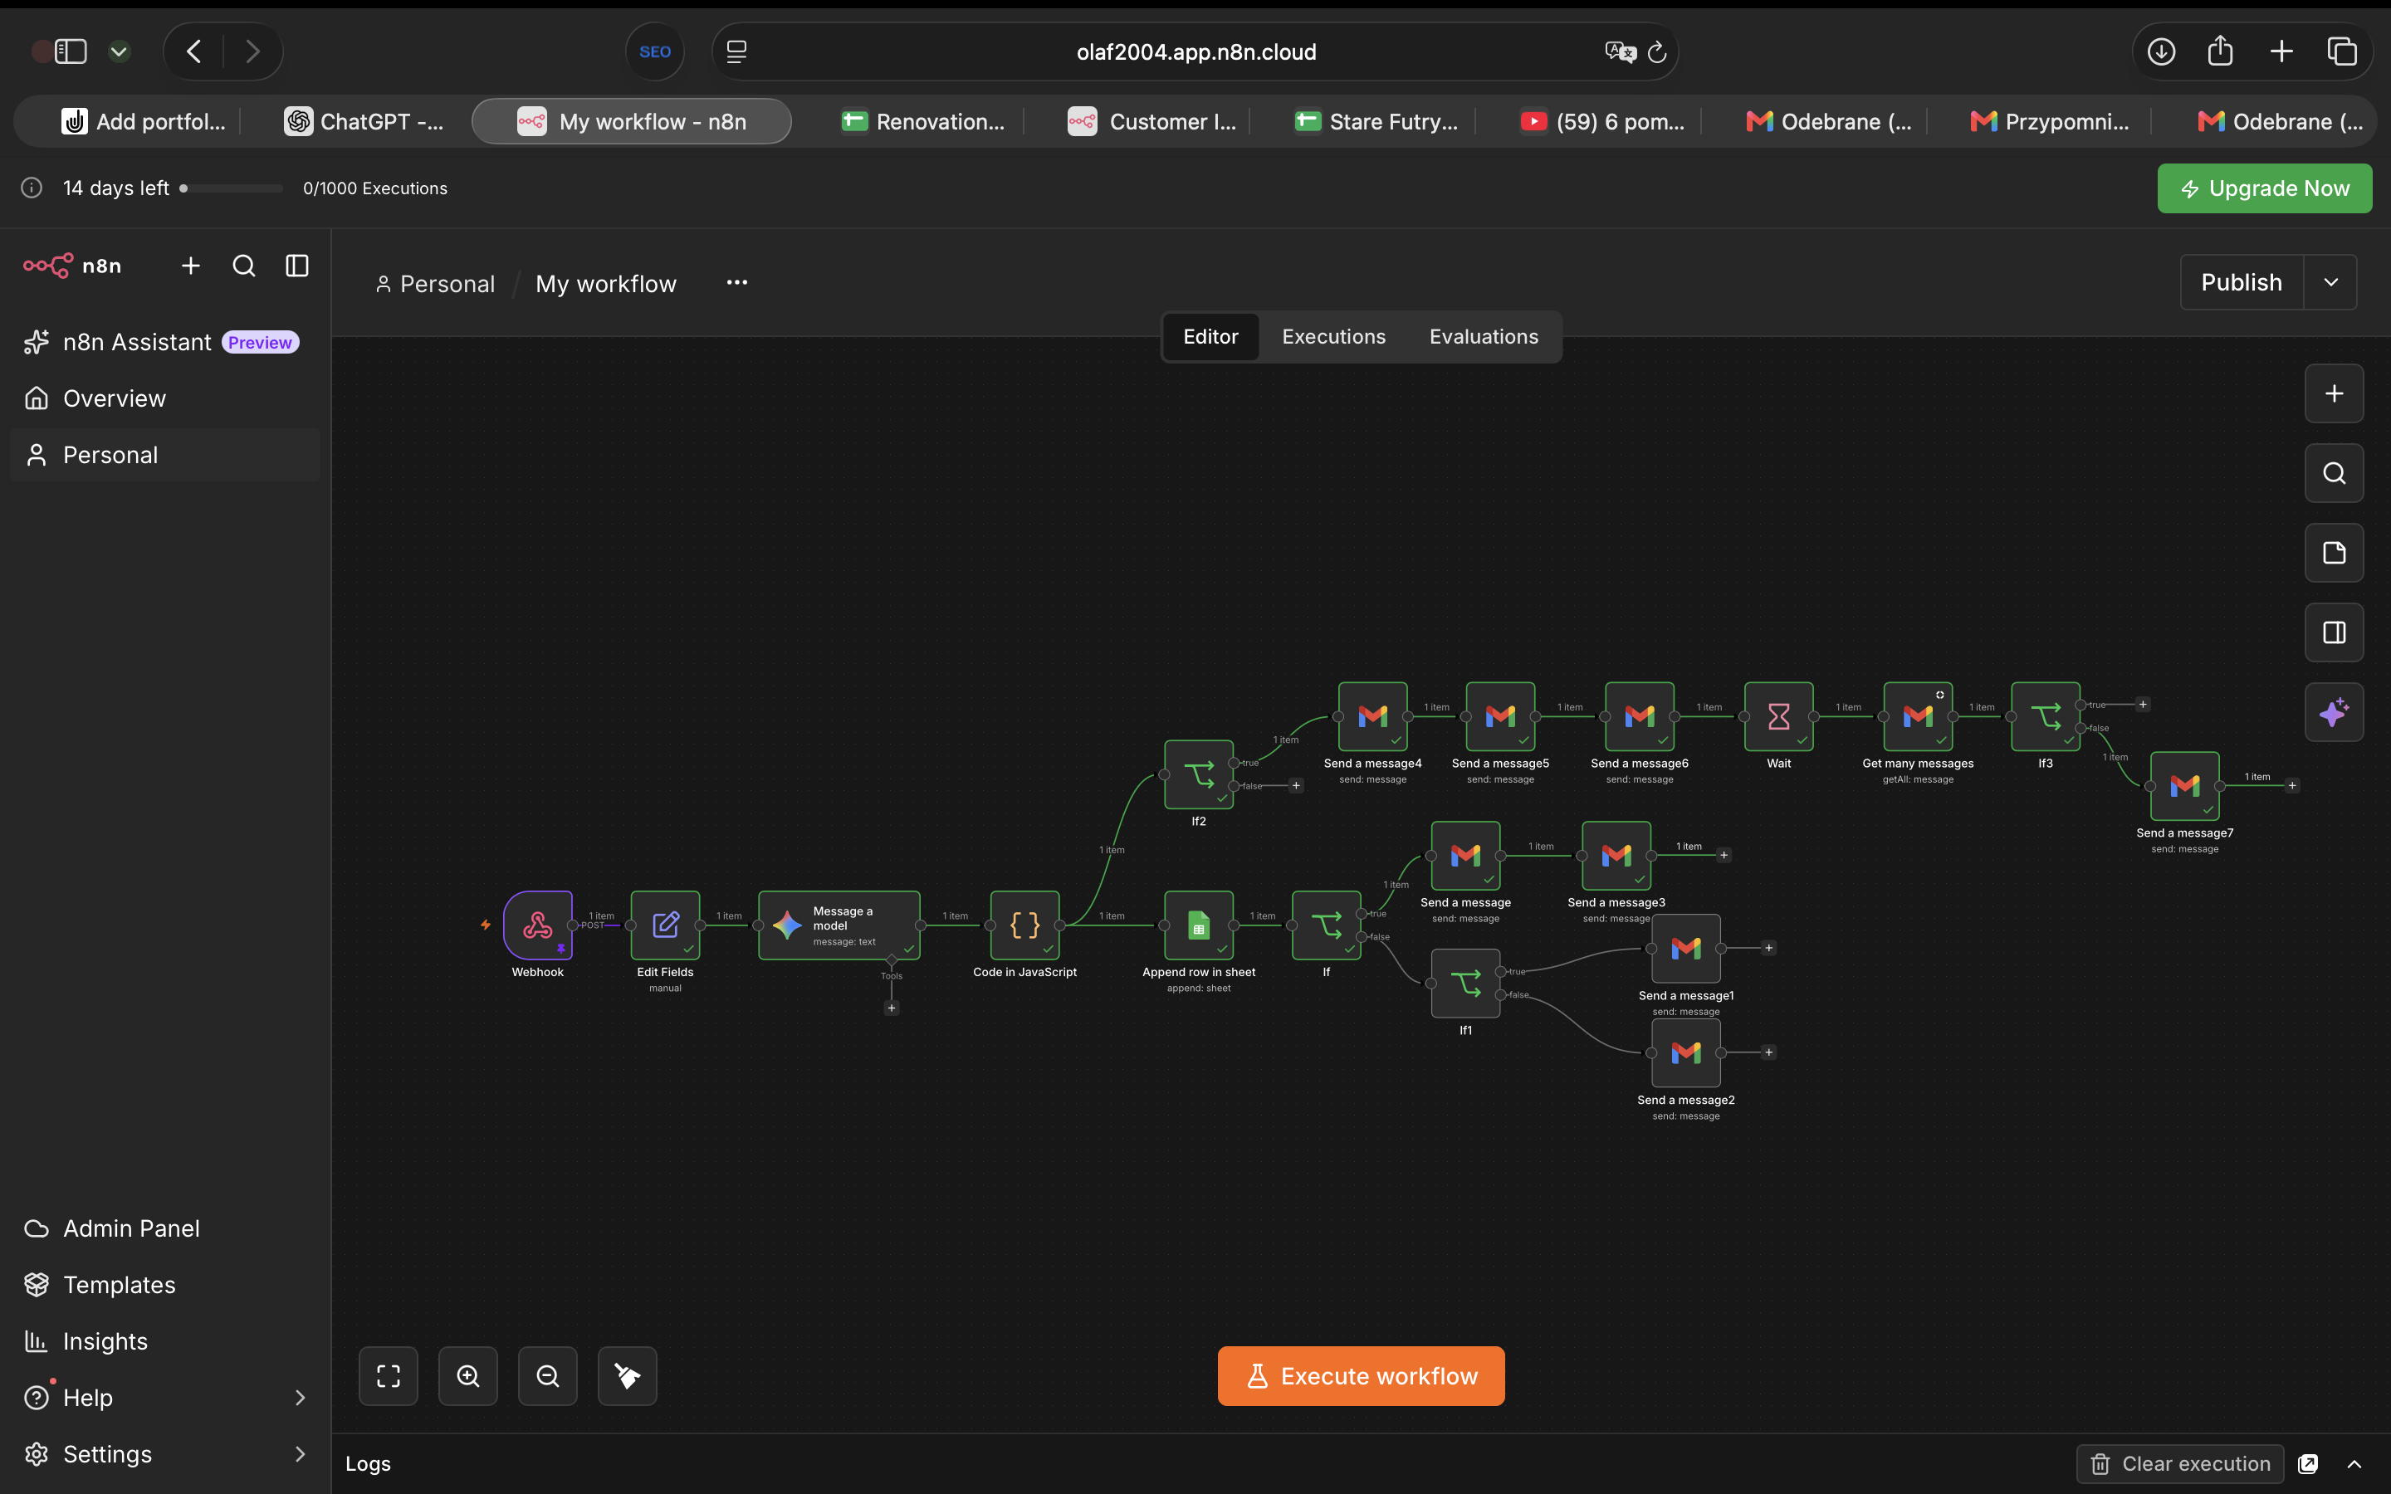The height and width of the screenshot is (1494, 2391).
Task: Open dropdown arrow next to Publish
Action: point(2330,282)
